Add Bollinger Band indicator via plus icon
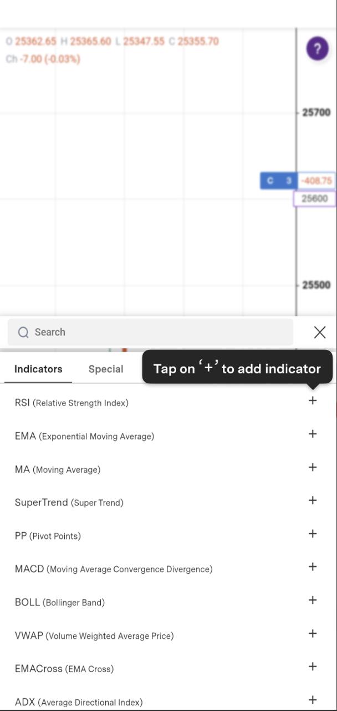This screenshot has width=337, height=711. pyautogui.click(x=313, y=600)
